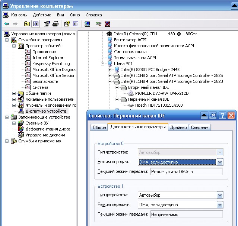The image size is (238, 226).
Task: Open Device 0 transfer mode dropdown
Action: (220, 162)
